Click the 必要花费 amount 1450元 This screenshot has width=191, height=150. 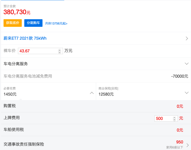click(x=10, y=94)
